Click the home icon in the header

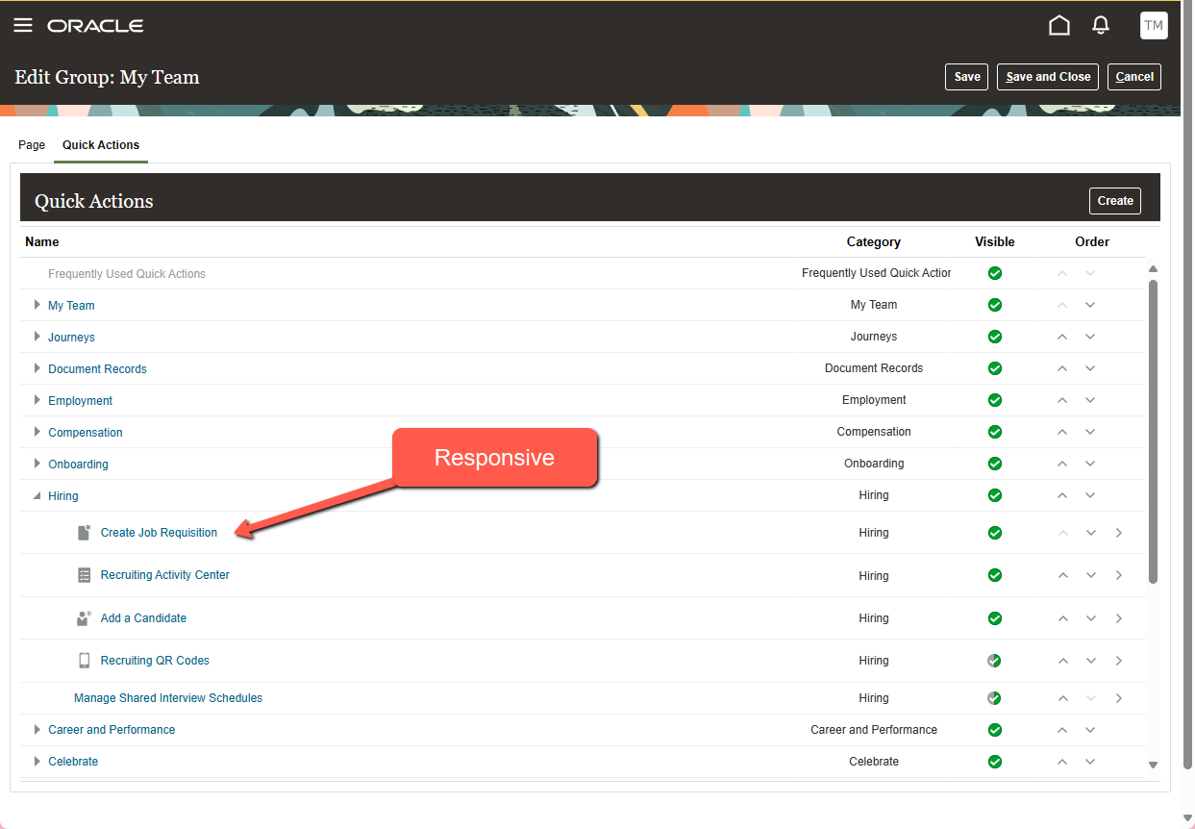point(1059,25)
